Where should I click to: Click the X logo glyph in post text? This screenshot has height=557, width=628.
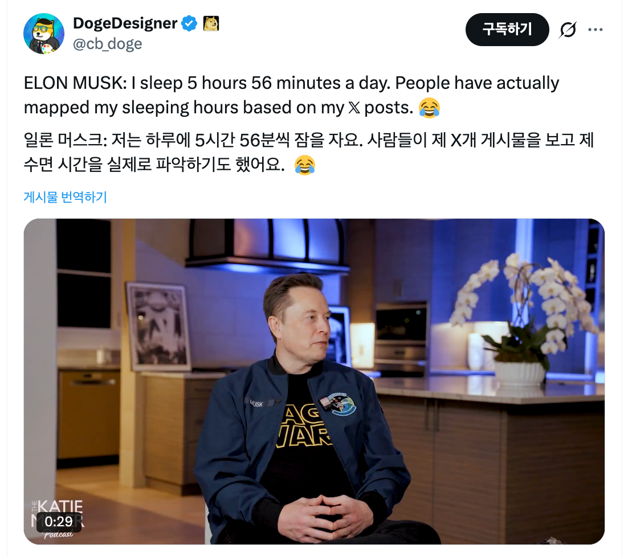click(354, 108)
